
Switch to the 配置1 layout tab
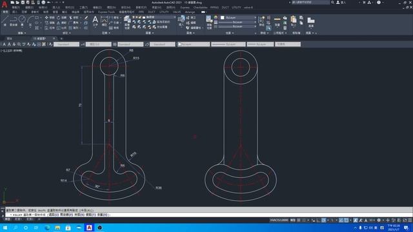(x=18, y=219)
